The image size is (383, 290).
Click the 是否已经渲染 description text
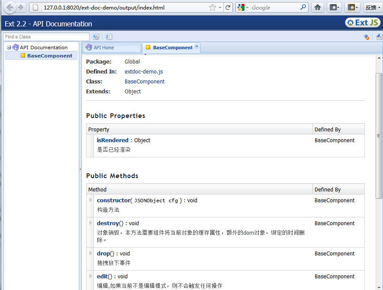pos(114,150)
